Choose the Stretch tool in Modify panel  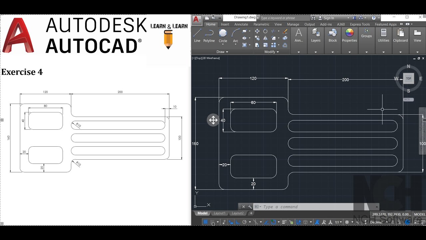[257, 45]
